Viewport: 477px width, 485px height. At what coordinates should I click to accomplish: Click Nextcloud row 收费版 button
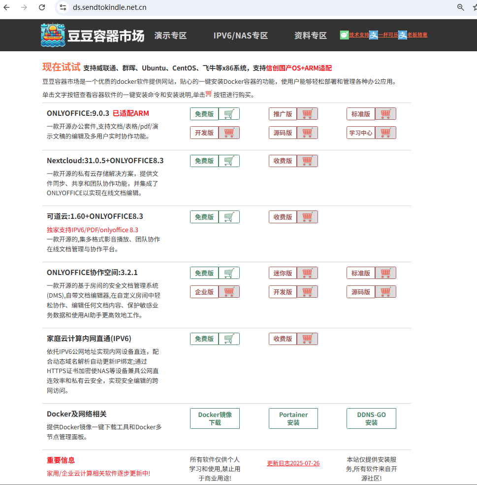click(283, 161)
